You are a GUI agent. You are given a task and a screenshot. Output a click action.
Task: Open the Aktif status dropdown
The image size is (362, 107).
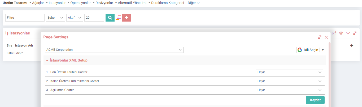point(75,18)
